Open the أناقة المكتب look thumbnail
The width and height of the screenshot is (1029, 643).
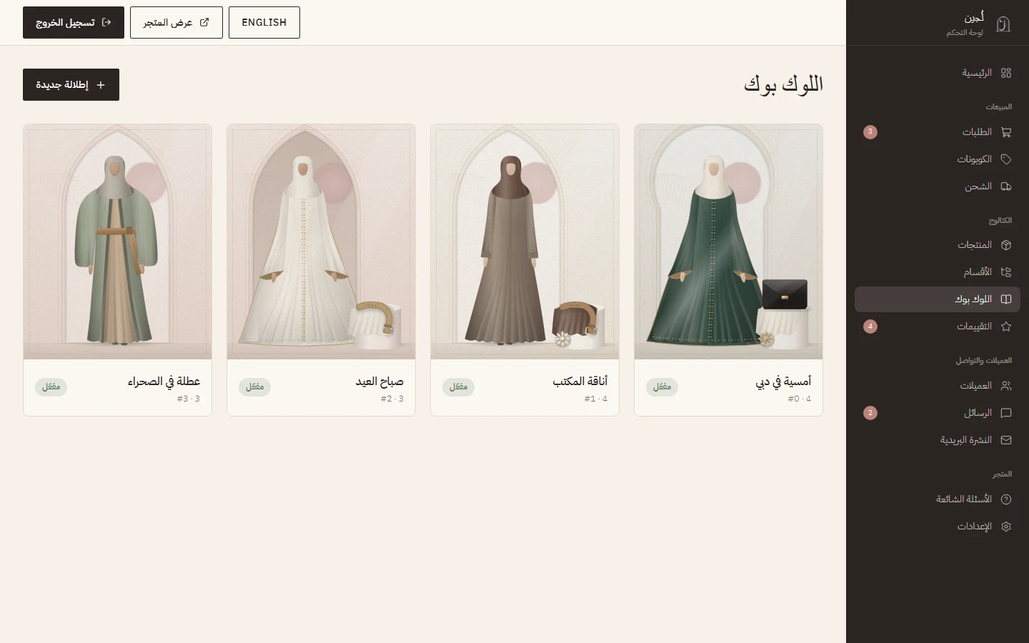coord(525,241)
